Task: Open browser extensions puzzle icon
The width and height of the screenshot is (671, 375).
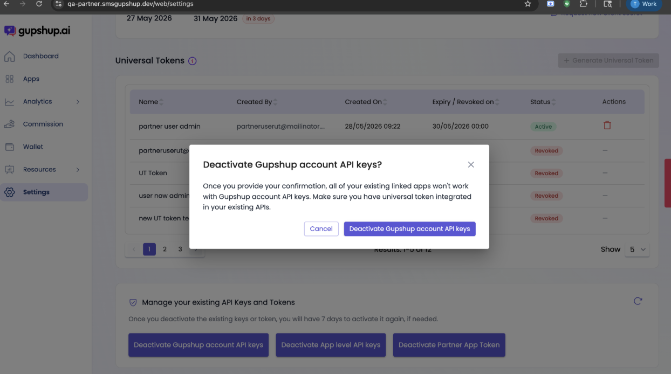Action: [583, 4]
